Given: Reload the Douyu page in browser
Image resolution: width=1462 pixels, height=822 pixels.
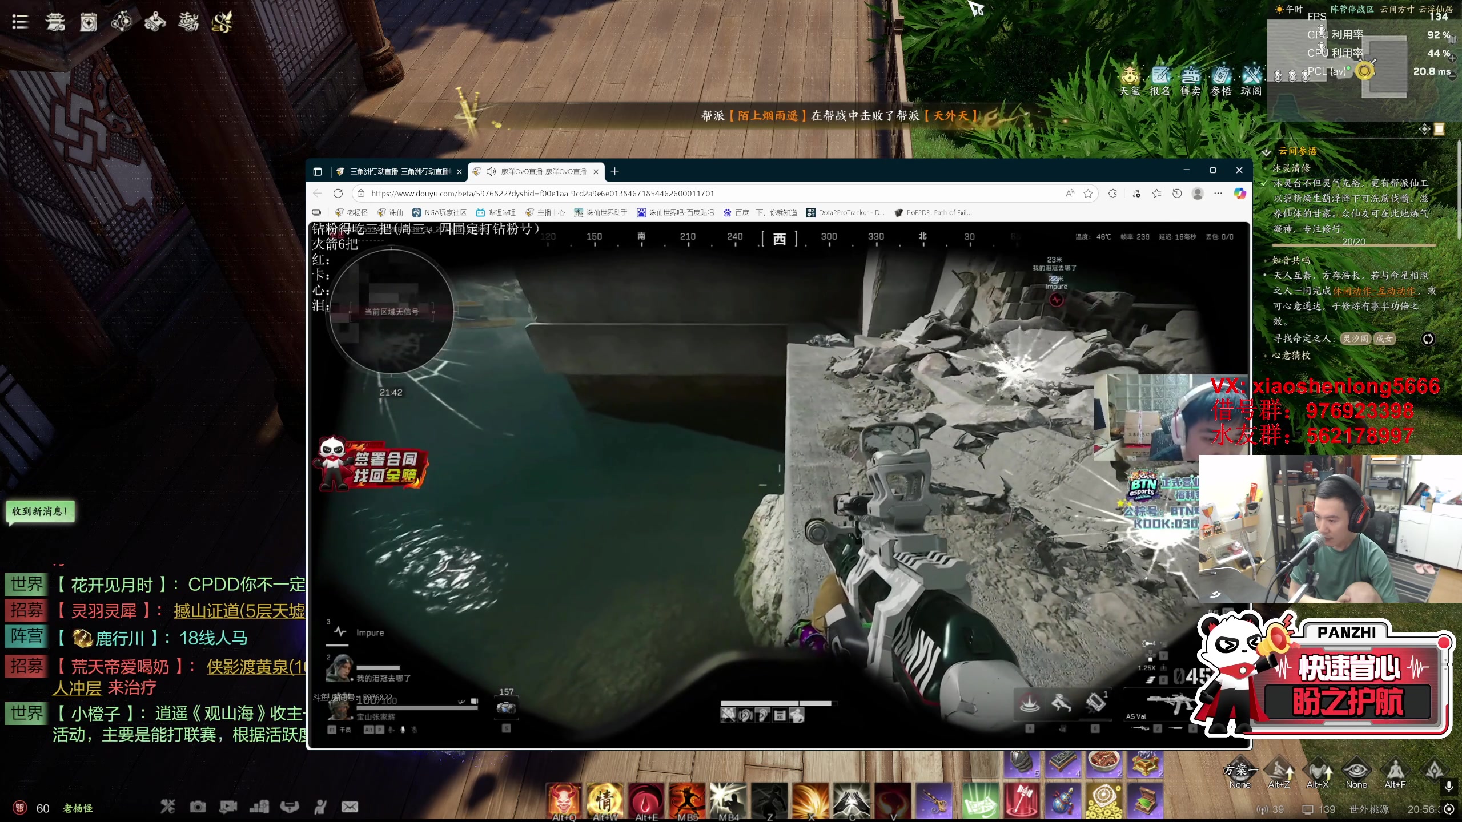Looking at the screenshot, I should [x=338, y=194].
